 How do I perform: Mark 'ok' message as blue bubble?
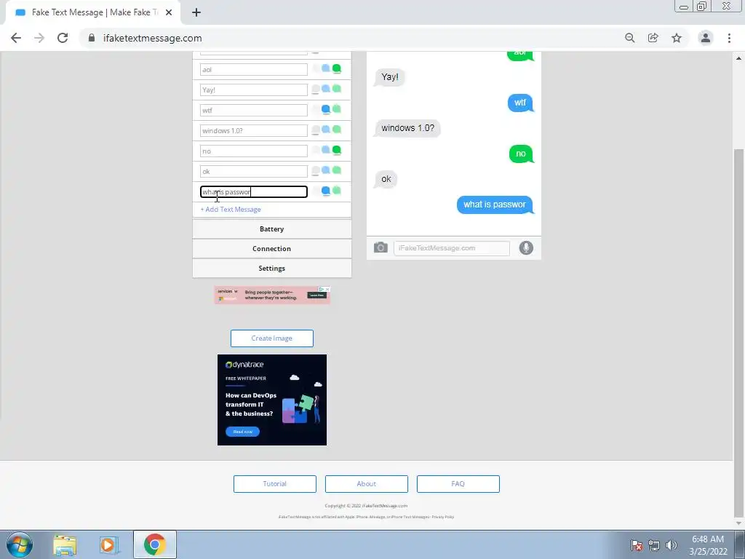[x=326, y=171]
